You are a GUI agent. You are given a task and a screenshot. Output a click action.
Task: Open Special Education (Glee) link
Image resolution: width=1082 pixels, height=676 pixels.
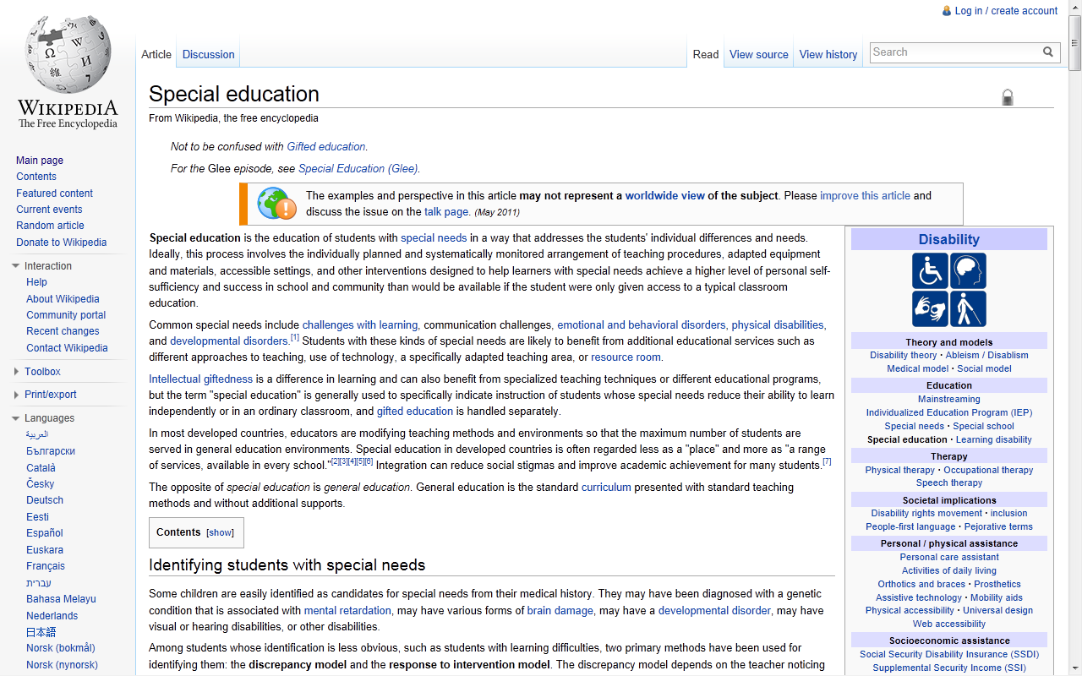pos(358,169)
